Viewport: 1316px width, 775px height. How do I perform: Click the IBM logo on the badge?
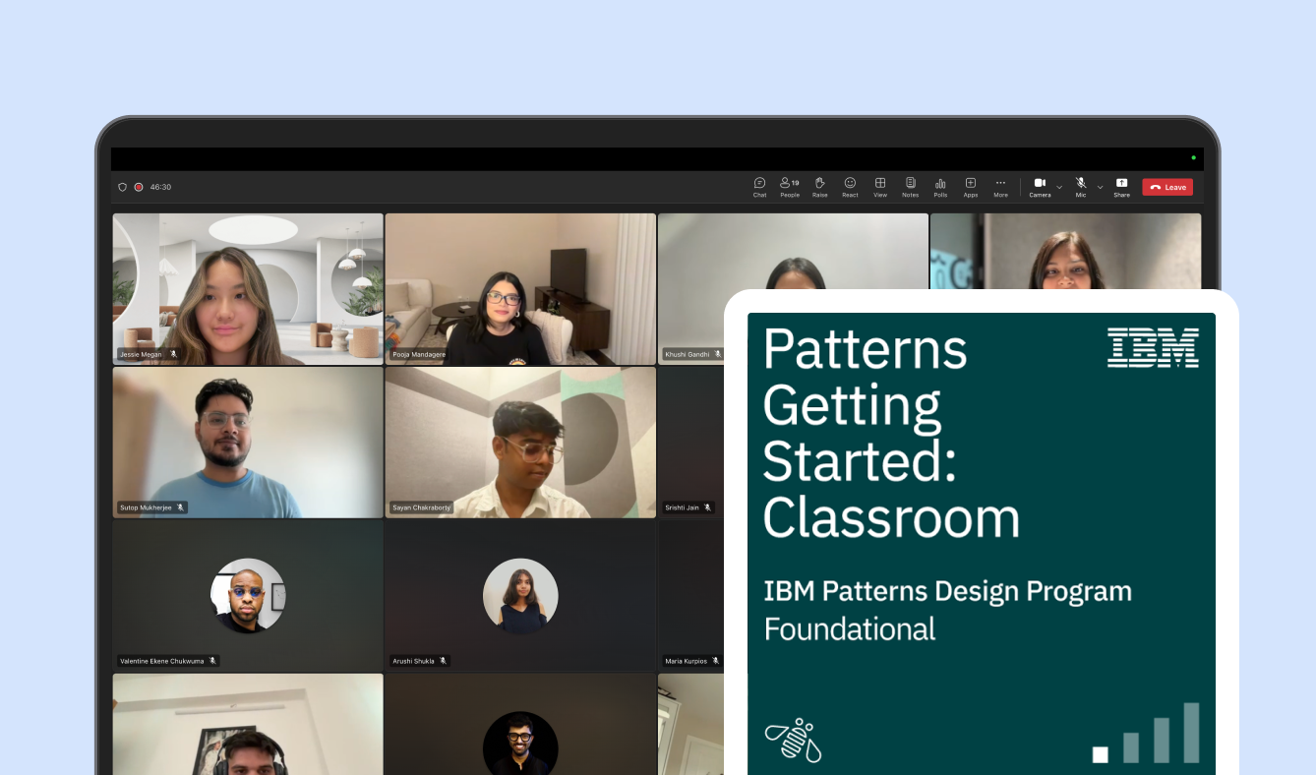tap(1153, 348)
